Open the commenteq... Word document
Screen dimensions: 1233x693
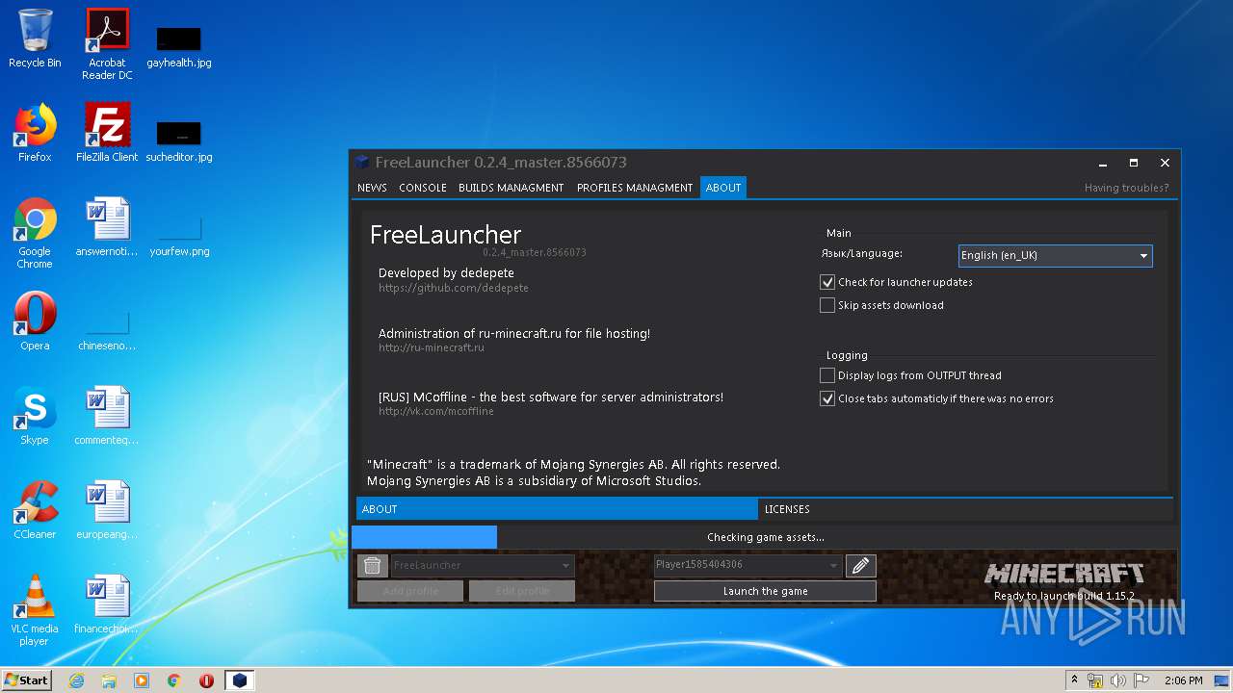(x=107, y=416)
